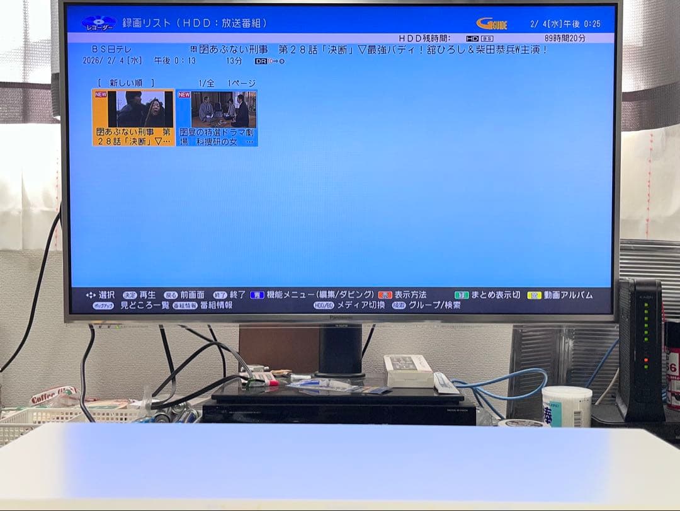Click the NEW badge on あぶない刑事 thumbnail

coord(101,95)
